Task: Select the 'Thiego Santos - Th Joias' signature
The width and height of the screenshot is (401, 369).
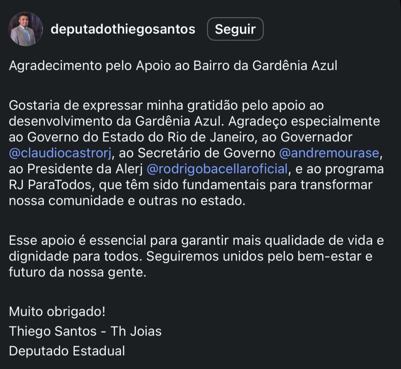Action: point(85,331)
